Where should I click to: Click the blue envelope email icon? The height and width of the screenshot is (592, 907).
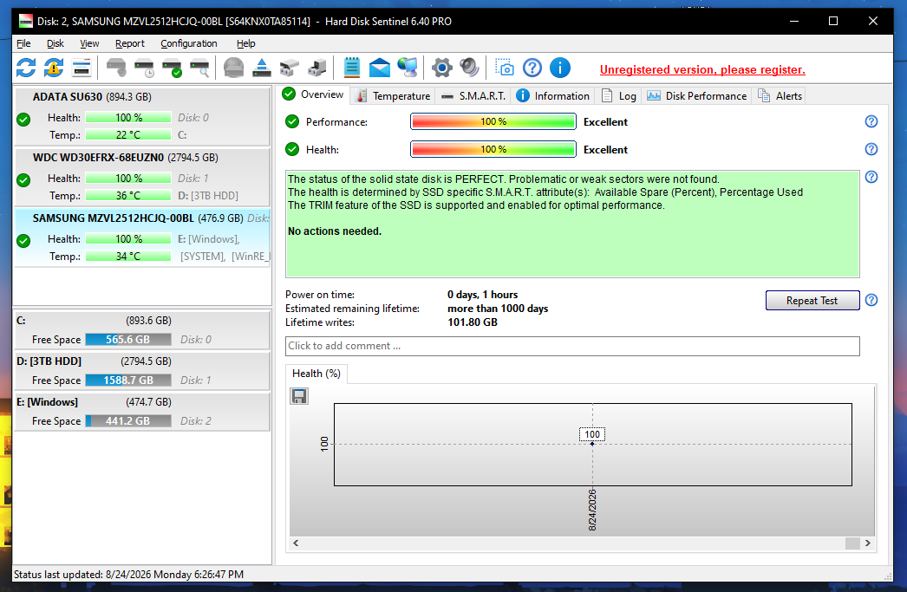(380, 68)
